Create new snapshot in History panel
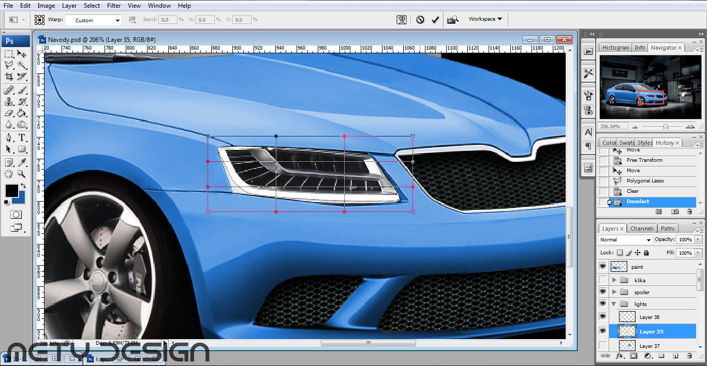 [675, 211]
